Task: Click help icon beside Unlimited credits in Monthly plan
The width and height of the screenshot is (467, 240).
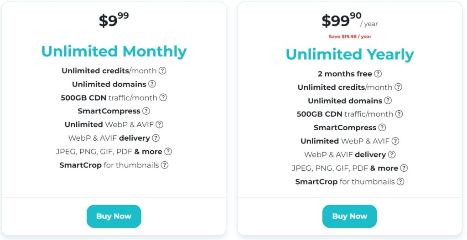Action: click(162, 71)
